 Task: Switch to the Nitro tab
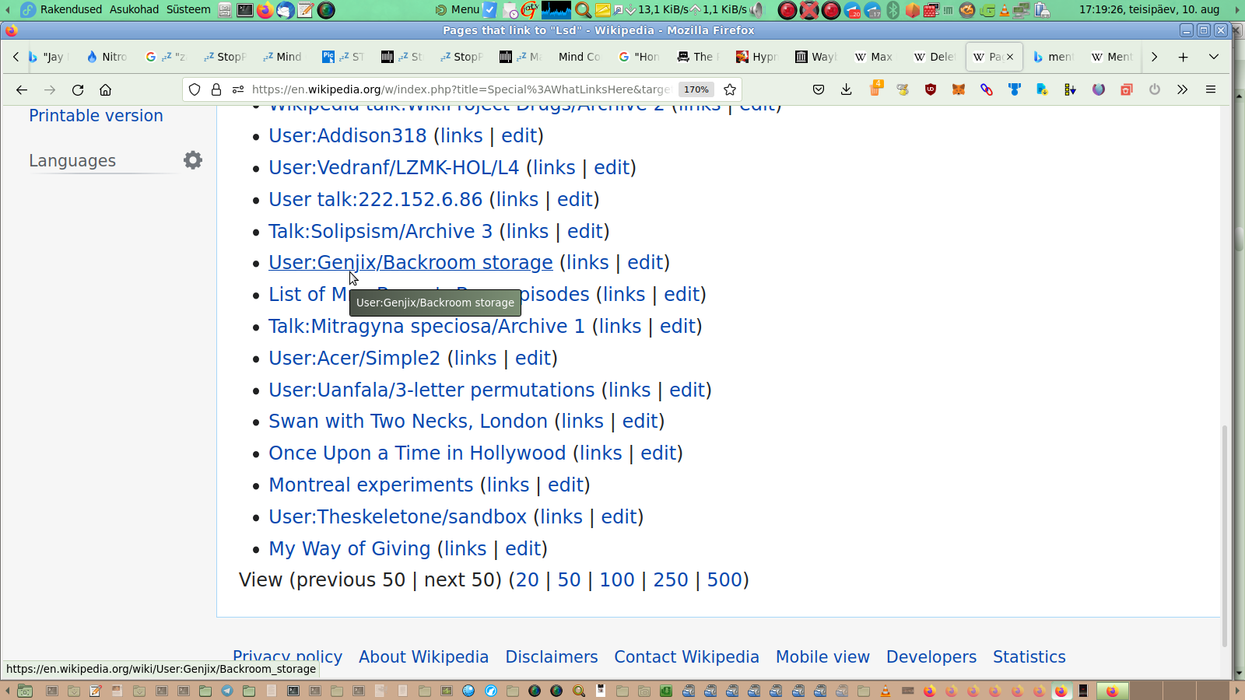point(107,57)
